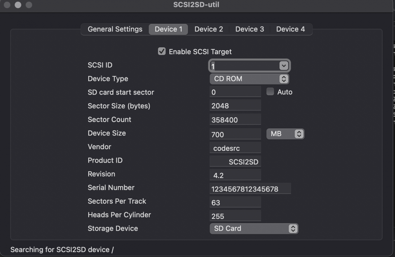Click the Serial Number field
395x257 pixels.
(x=250, y=189)
